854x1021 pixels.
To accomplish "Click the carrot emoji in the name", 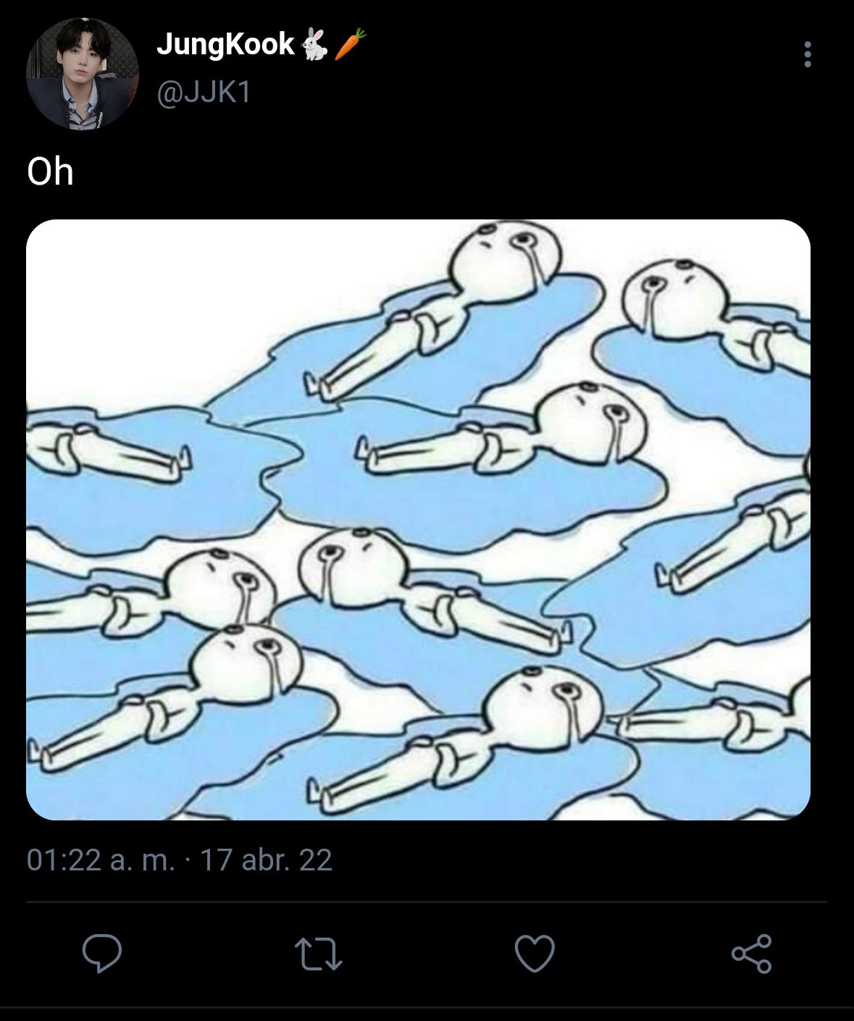I will [350, 43].
